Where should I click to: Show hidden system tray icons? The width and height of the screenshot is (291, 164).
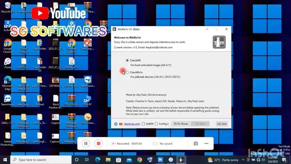[x=243, y=160]
